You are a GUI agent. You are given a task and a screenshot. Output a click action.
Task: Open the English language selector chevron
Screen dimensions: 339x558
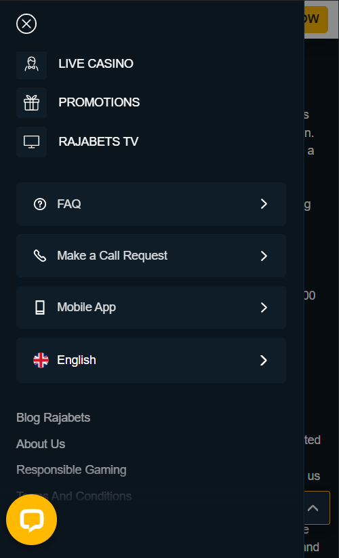[x=264, y=360]
